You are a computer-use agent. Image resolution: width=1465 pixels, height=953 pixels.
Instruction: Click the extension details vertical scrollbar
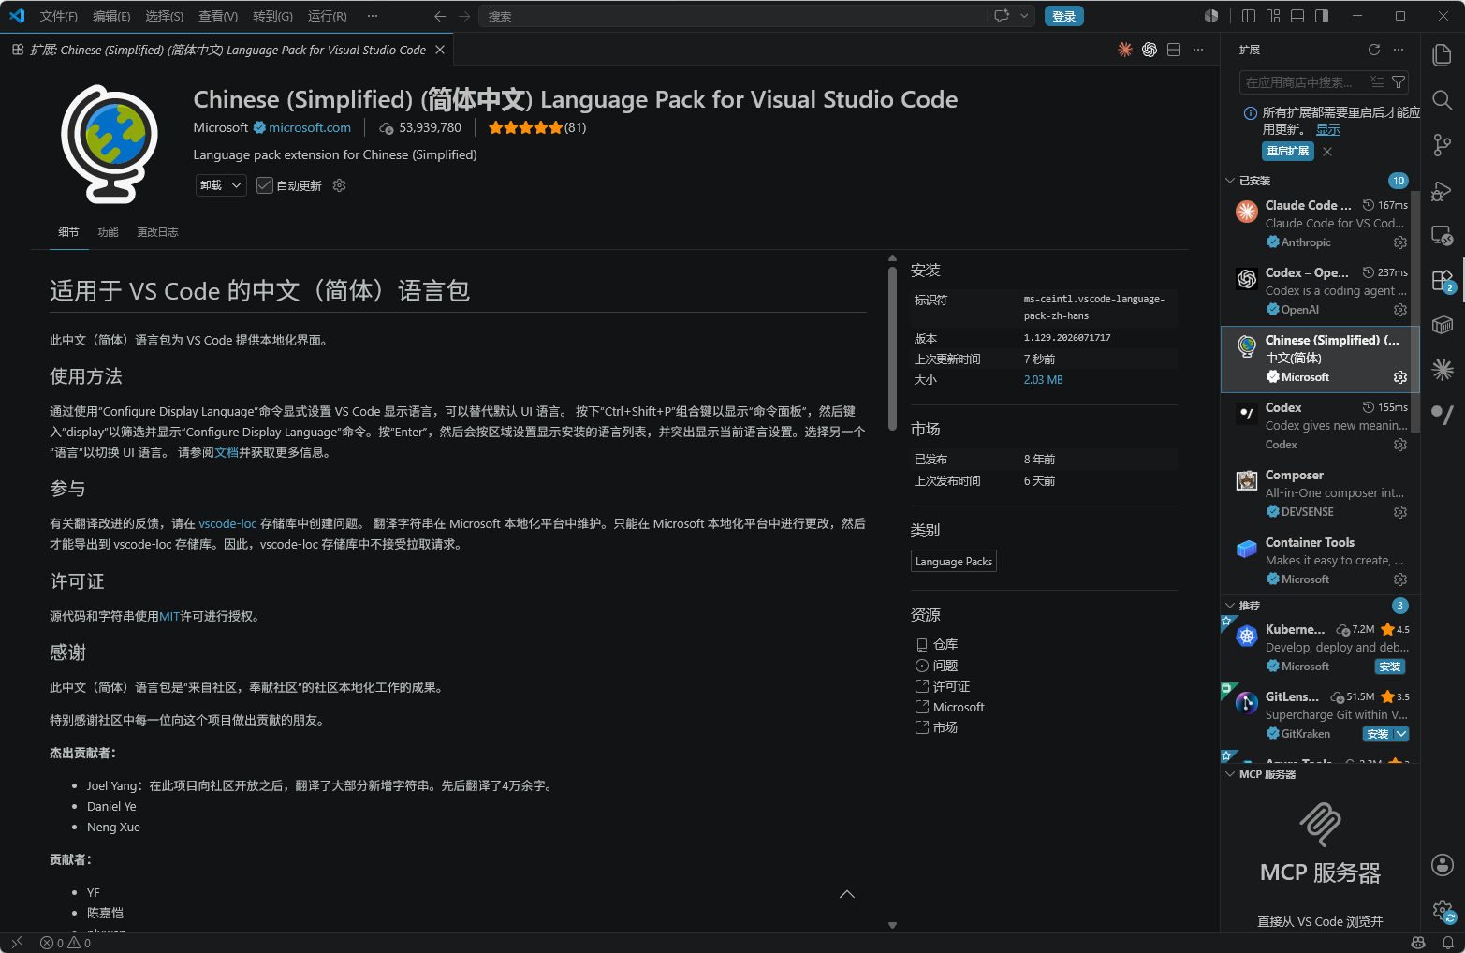click(892, 348)
